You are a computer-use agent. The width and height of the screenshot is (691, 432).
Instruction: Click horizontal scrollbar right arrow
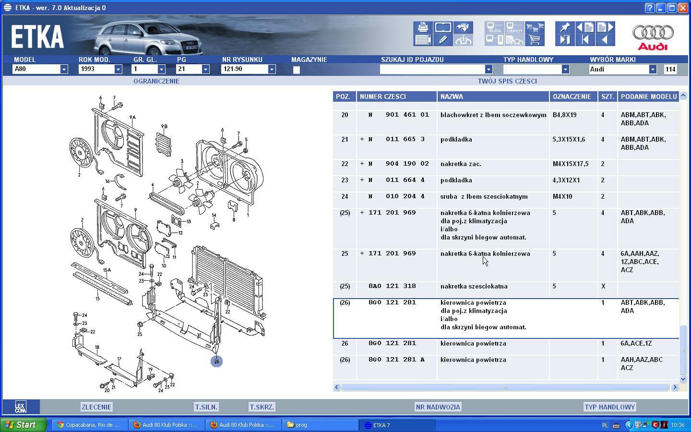pos(674,387)
